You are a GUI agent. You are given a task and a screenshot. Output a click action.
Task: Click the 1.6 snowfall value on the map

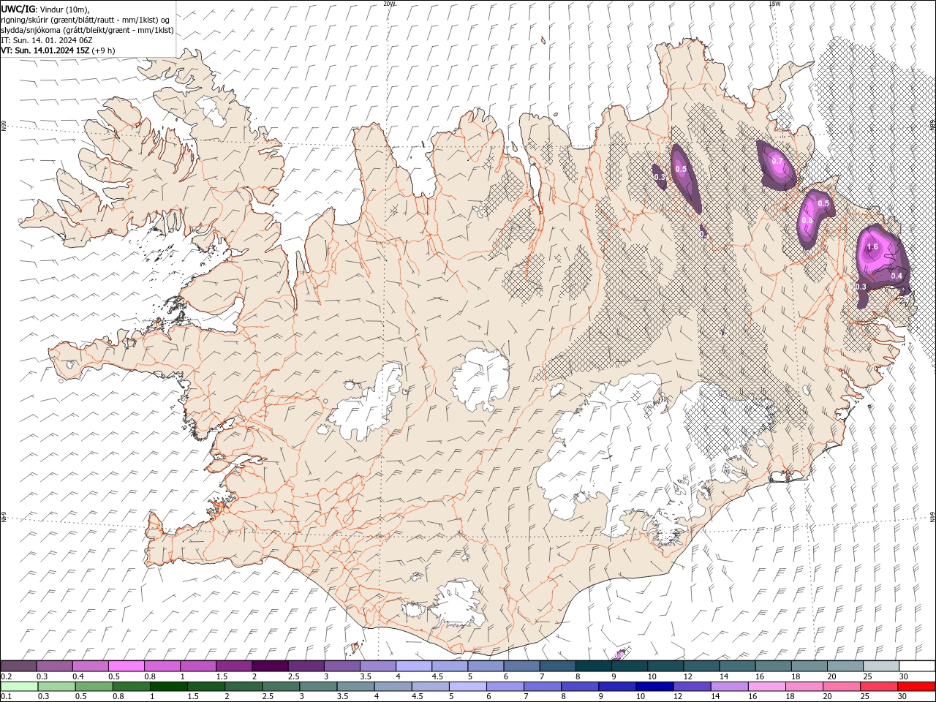tap(872, 247)
